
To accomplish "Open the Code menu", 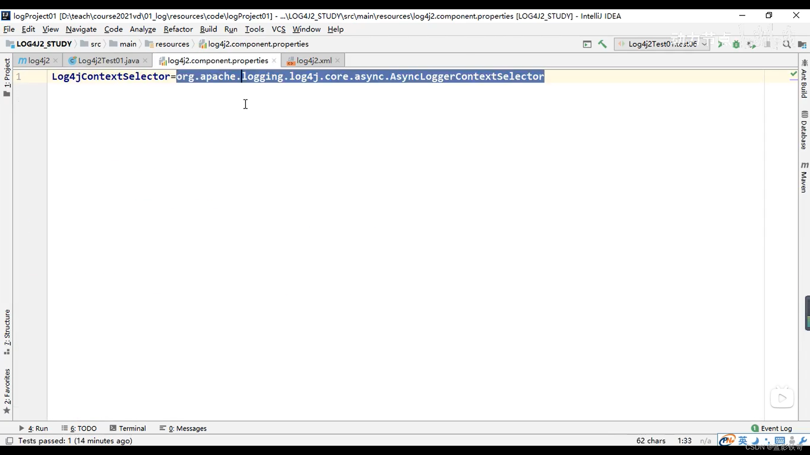I will point(113,29).
